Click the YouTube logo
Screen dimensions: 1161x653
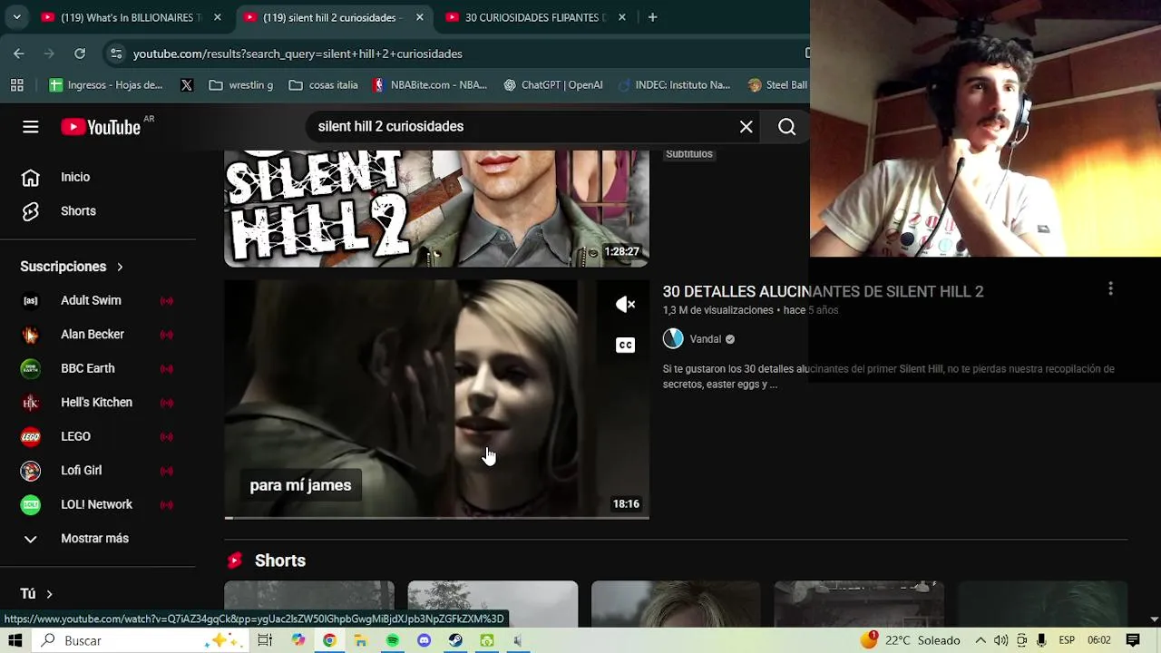[x=101, y=127]
